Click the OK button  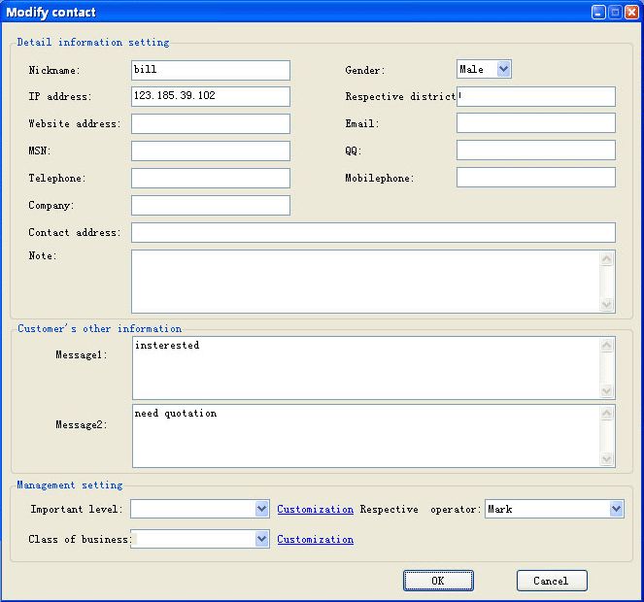(x=438, y=581)
